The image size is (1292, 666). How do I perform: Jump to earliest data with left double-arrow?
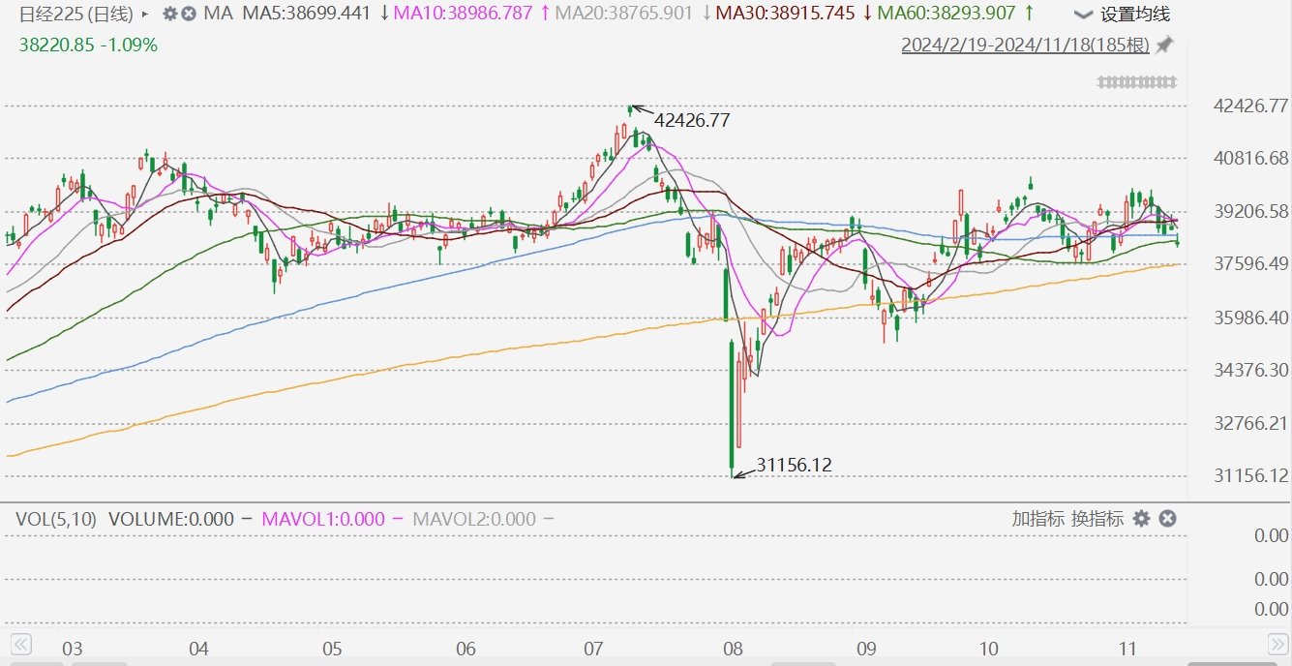[20, 644]
